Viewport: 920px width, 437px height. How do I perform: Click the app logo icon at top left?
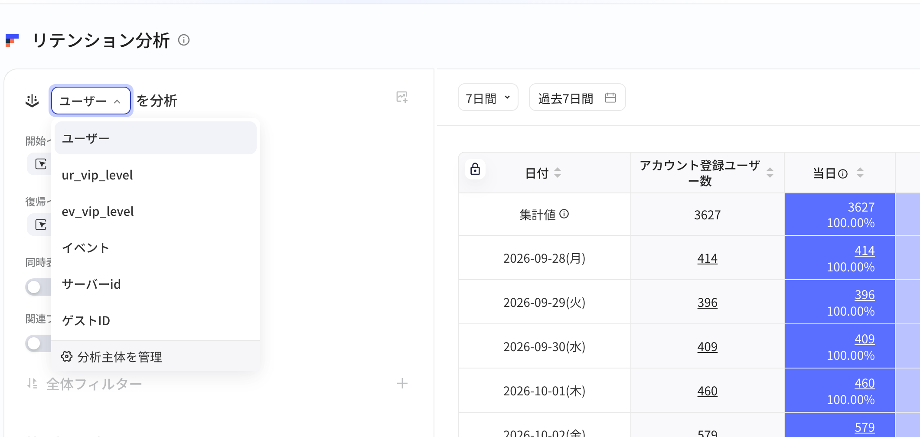coord(12,40)
